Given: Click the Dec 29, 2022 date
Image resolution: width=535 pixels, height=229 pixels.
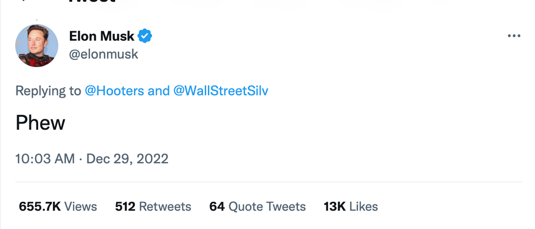Looking at the screenshot, I should 127,159.
